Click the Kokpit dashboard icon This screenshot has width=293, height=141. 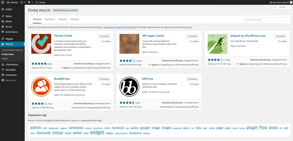tap(3, 9)
